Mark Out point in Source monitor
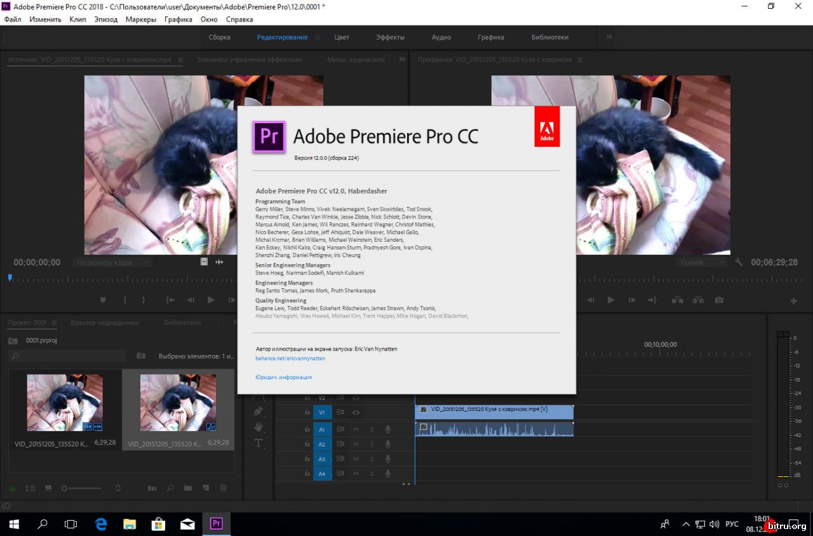813x536 pixels. pyautogui.click(x=144, y=300)
